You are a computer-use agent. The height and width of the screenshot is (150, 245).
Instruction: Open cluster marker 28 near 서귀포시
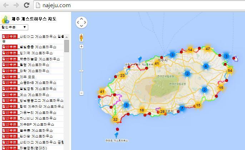(x=162, y=111)
